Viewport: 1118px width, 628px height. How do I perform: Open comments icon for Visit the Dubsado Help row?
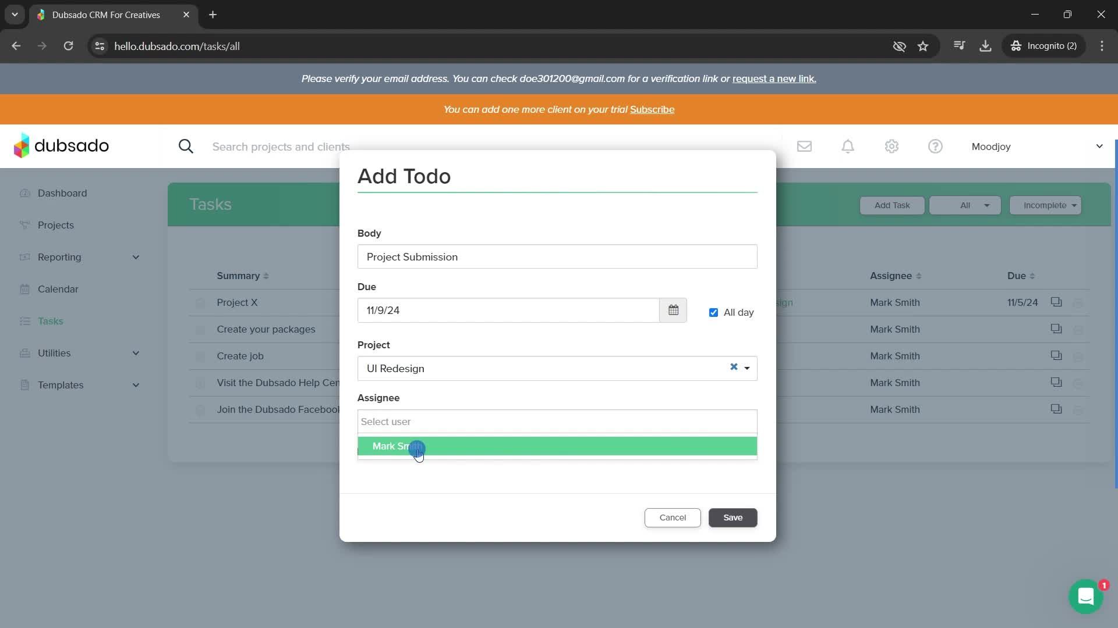coord(1056,382)
